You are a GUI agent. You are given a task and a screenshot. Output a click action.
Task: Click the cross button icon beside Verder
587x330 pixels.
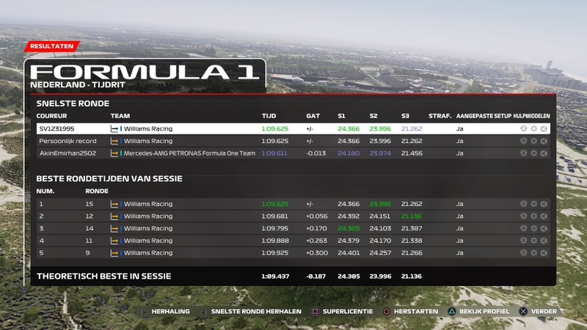(x=523, y=311)
